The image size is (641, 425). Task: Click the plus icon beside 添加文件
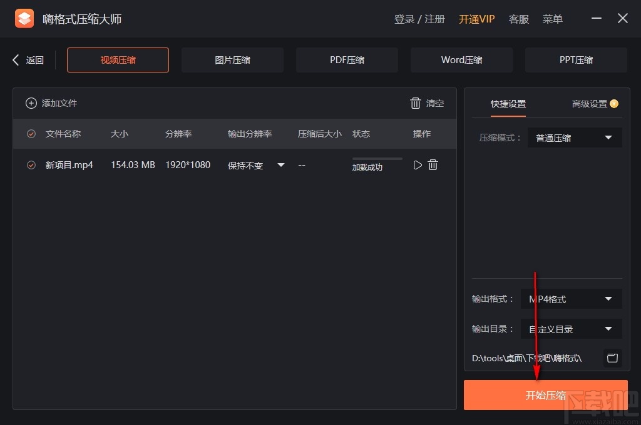tap(31, 102)
